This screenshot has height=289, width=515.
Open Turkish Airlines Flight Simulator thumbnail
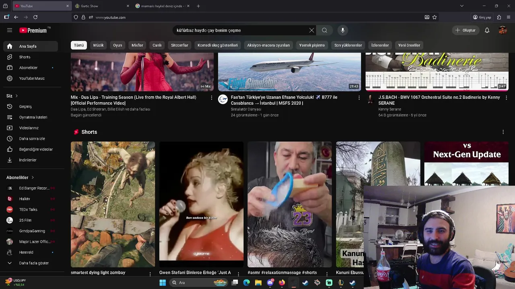pos(290,72)
